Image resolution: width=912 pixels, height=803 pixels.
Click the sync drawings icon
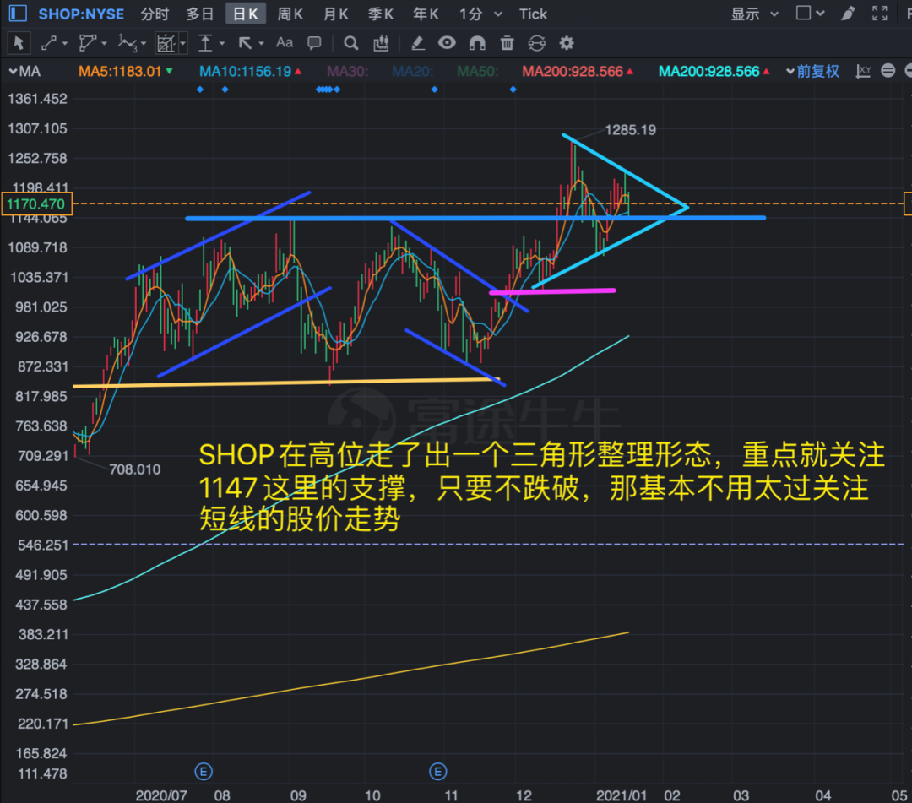(x=537, y=43)
